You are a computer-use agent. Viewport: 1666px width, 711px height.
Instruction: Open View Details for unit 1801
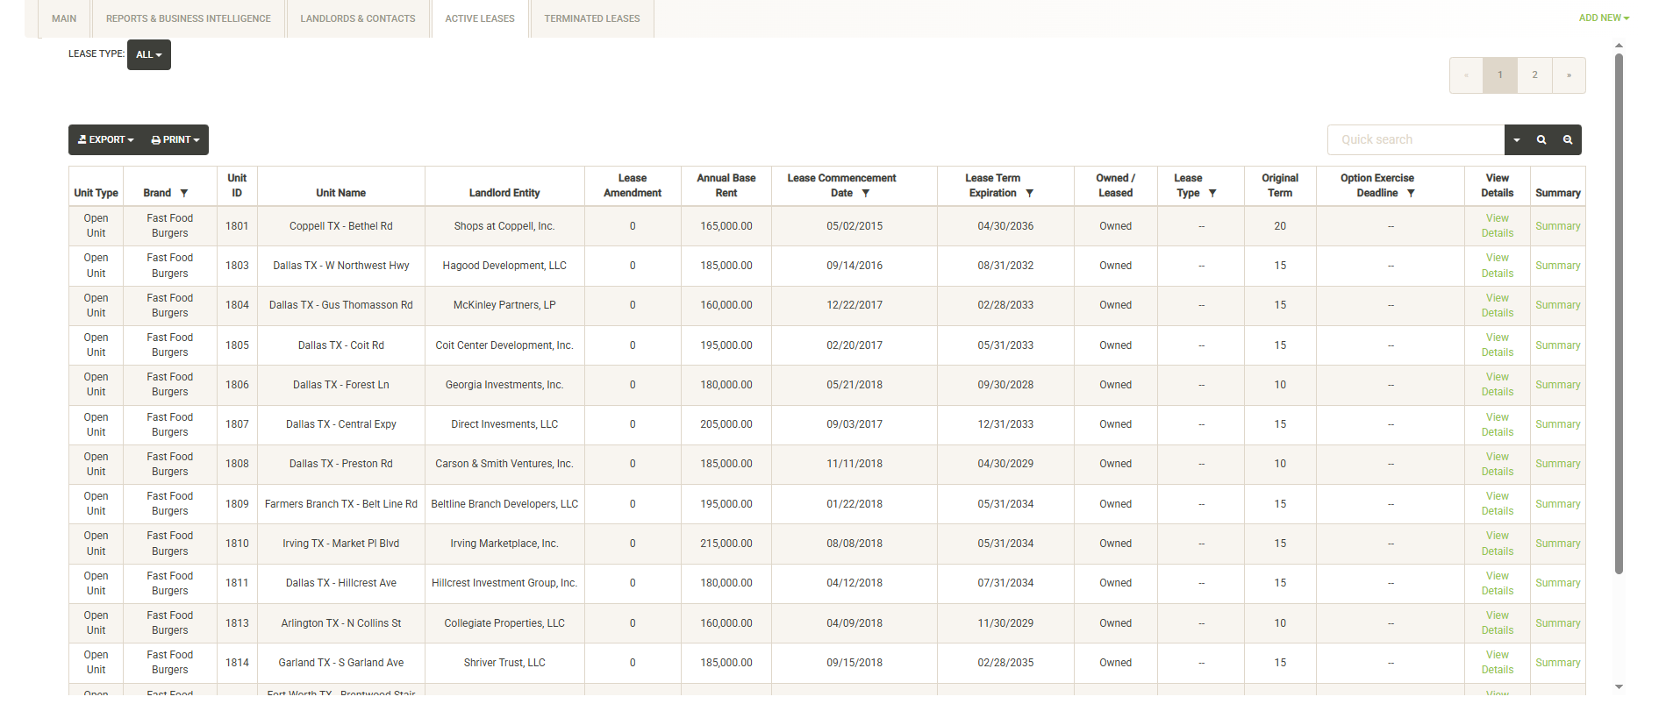click(x=1497, y=226)
